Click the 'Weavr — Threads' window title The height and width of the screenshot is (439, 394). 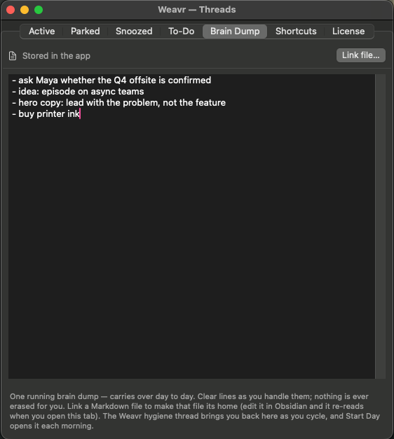(x=197, y=10)
